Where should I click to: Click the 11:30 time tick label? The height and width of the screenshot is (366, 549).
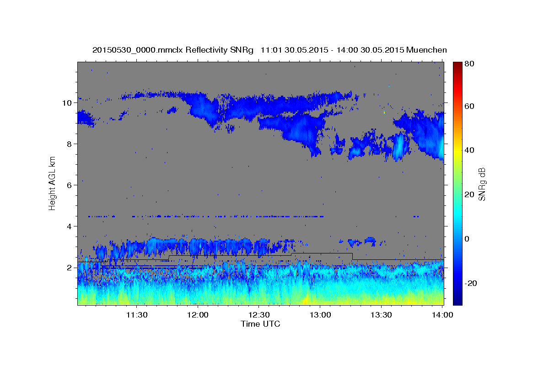coord(136,315)
